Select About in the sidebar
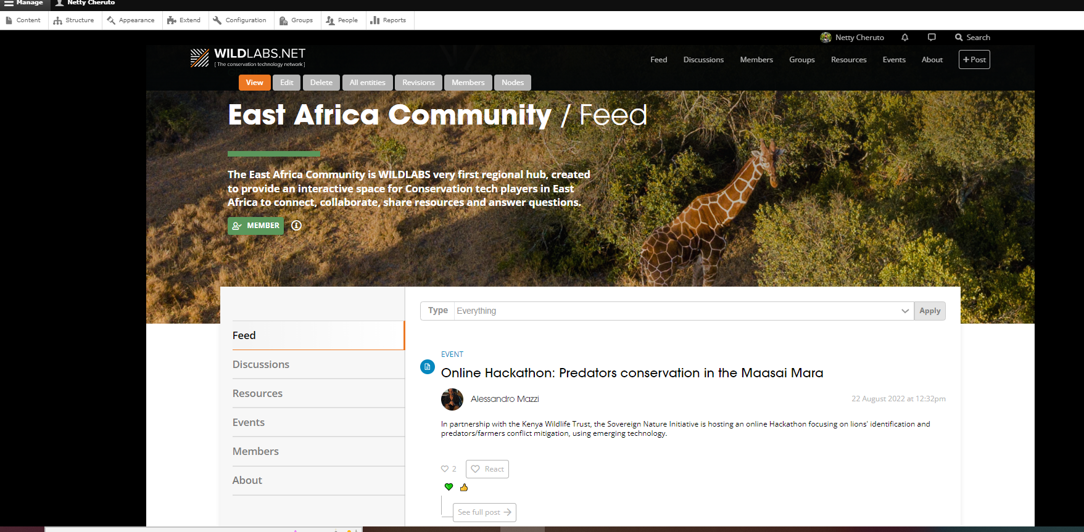 pos(318,480)
